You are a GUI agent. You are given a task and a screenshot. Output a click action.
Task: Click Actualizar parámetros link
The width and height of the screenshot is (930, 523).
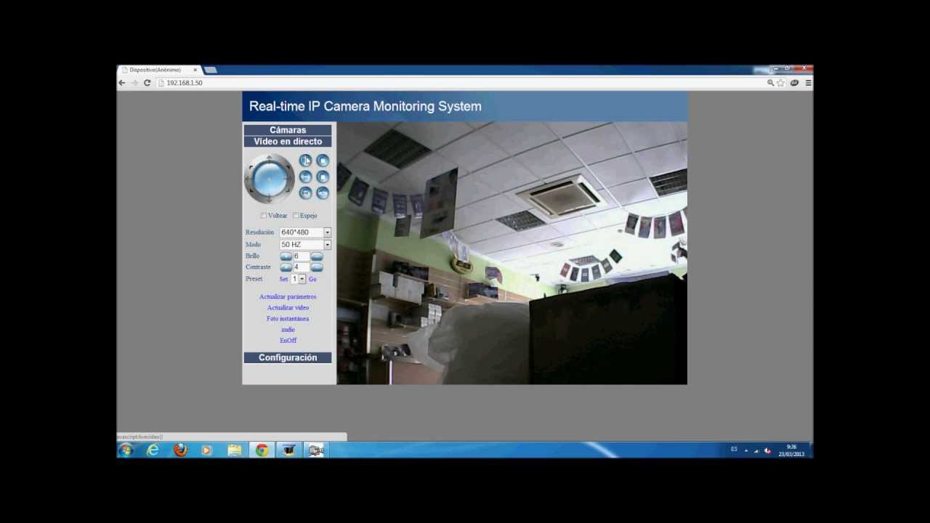click(288, 297)
